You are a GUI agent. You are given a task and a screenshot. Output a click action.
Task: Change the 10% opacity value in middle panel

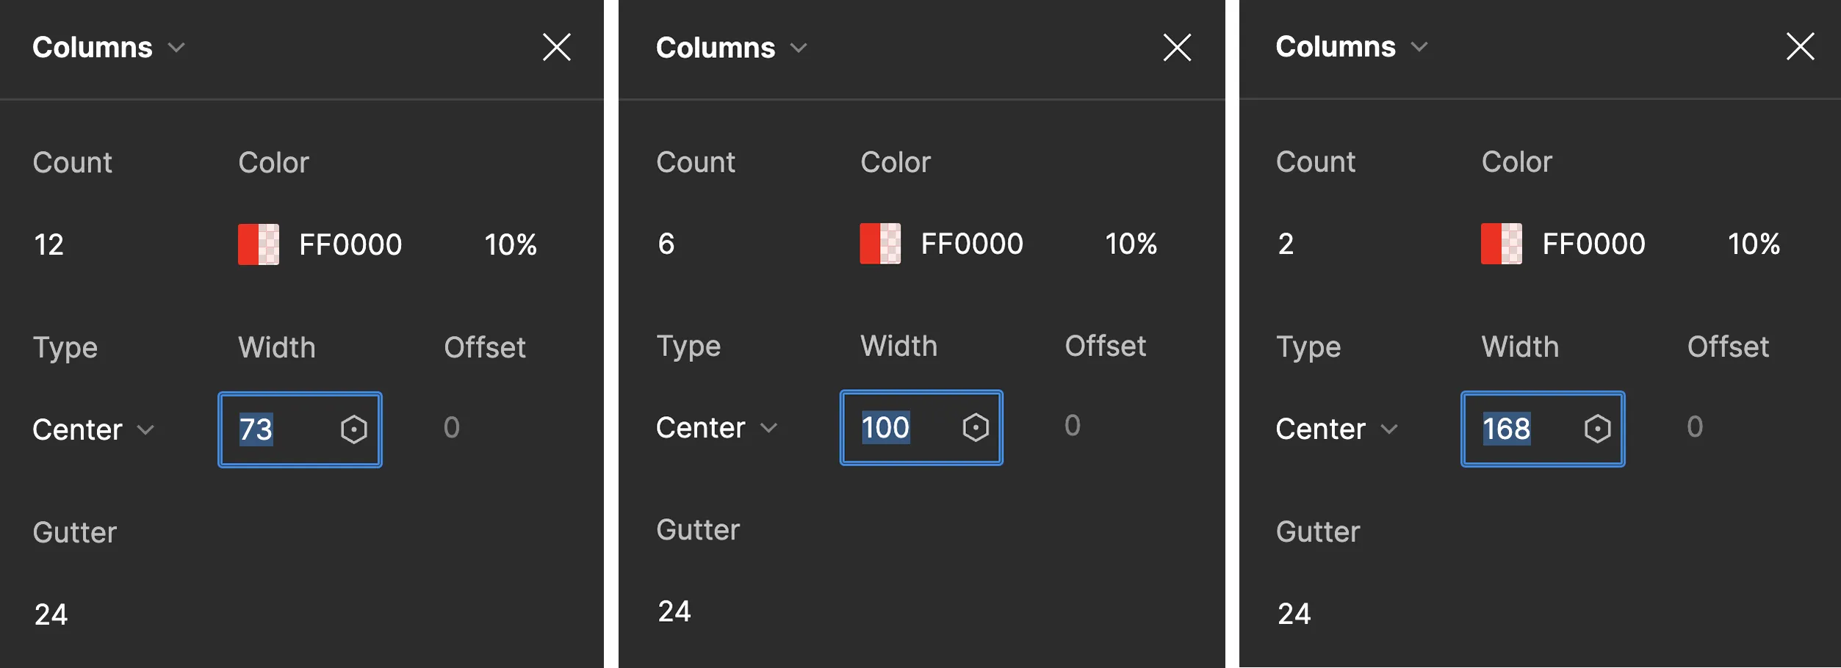coord(1131,244)
